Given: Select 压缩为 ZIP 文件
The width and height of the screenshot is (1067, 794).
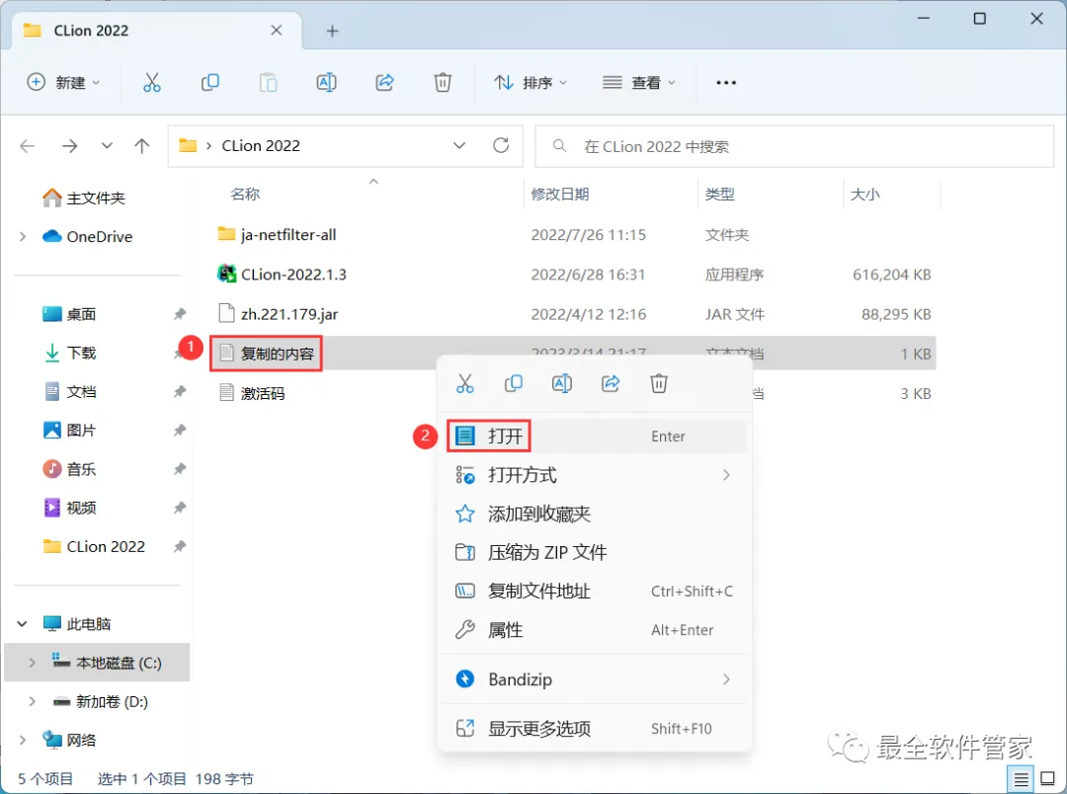Looking at the screenshot, I should (594, 552).
